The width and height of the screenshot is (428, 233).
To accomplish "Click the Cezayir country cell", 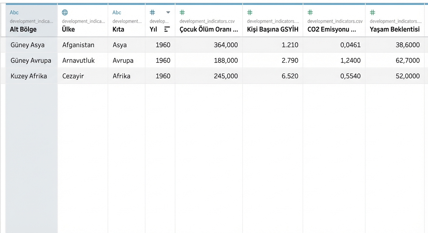I will 73,76.
